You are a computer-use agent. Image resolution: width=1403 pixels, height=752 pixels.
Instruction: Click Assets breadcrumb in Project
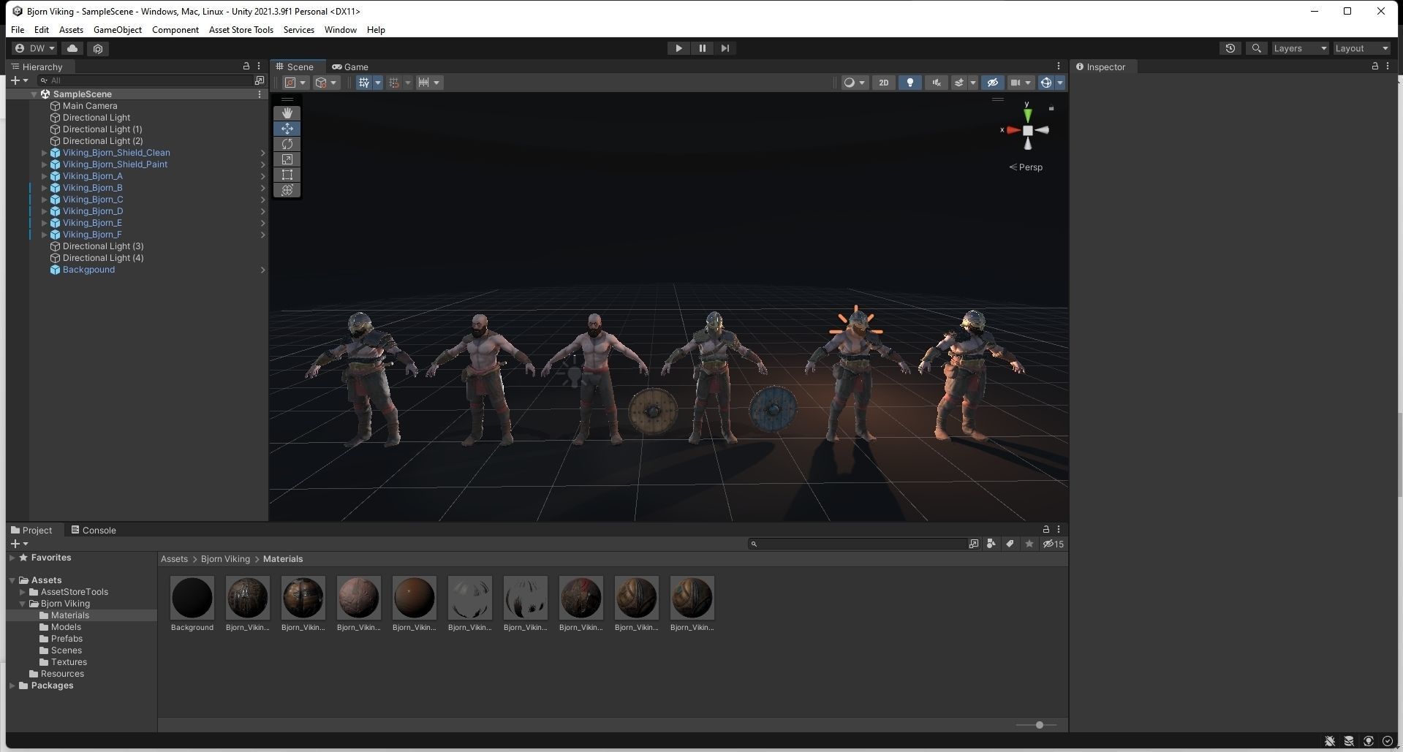(174, 559)
